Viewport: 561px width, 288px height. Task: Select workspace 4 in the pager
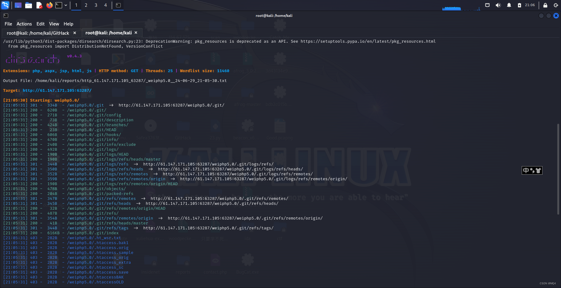click(x=105, y=5)
